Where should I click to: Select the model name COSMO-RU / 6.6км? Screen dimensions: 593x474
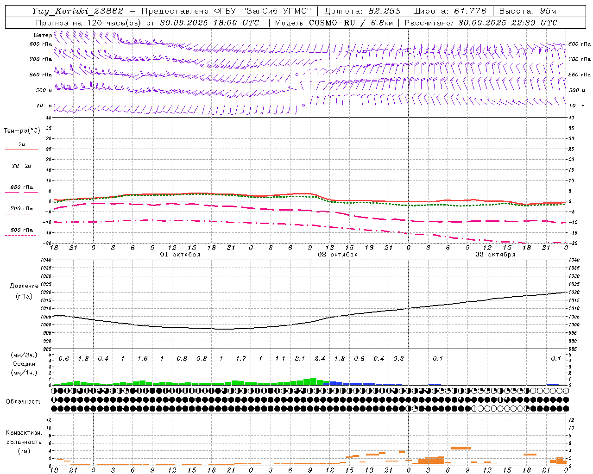[x=351, y=23]
